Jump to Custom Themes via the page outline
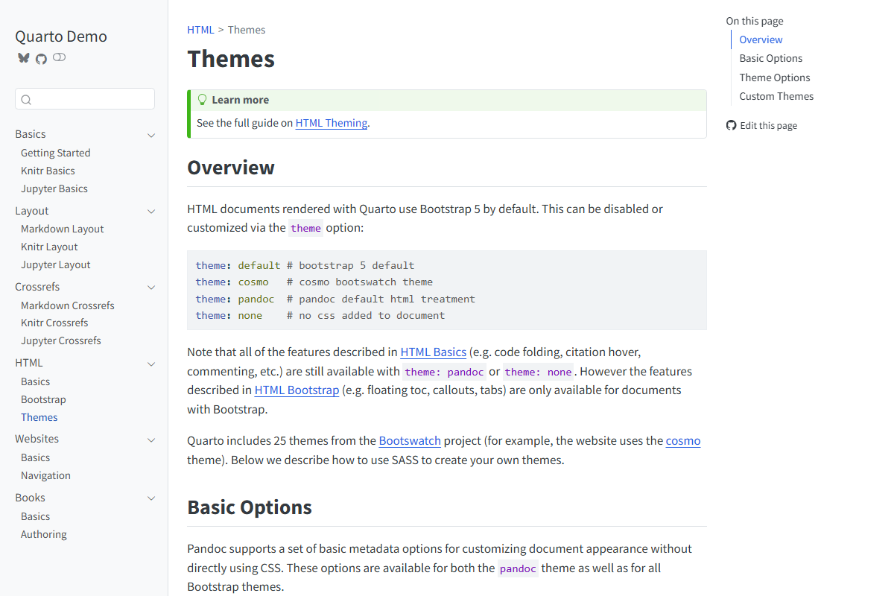This screenshot has width=894, height=596. pos(776,96)
